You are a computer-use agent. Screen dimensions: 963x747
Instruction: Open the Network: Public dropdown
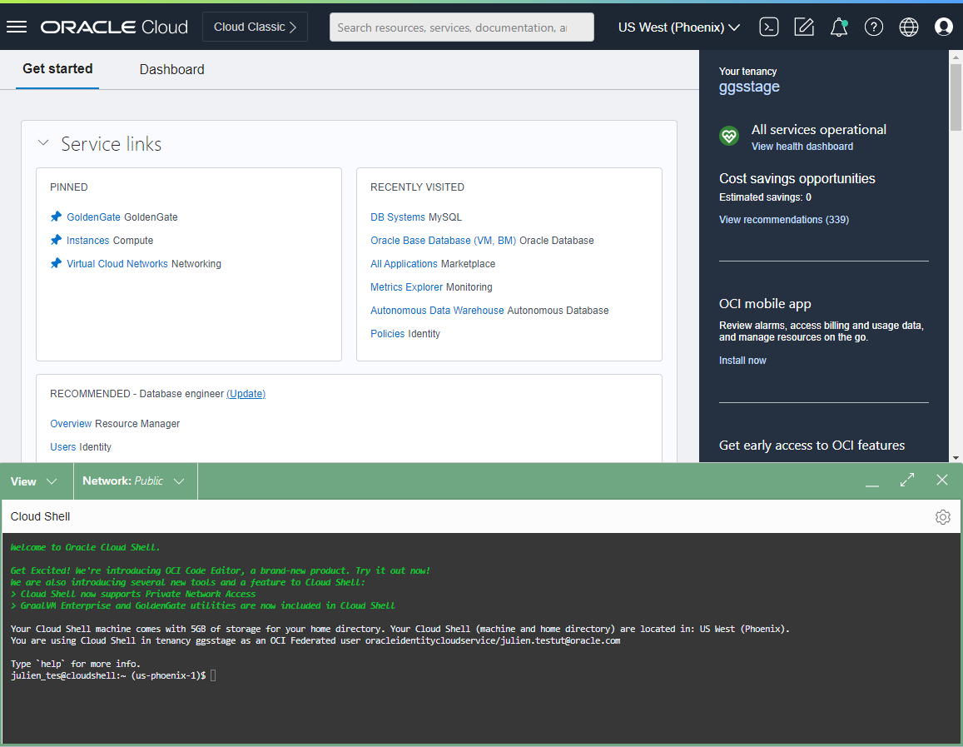click(x=135, y=481)
